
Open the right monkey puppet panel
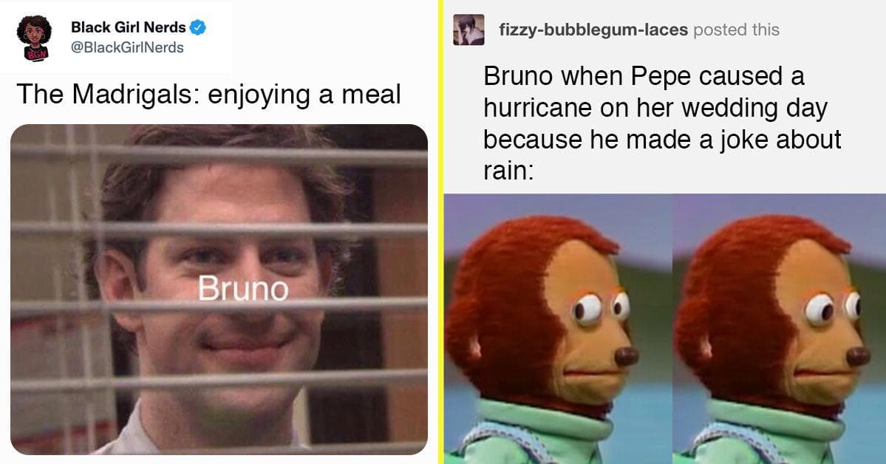pyautogui.click(x=779, y=329)
